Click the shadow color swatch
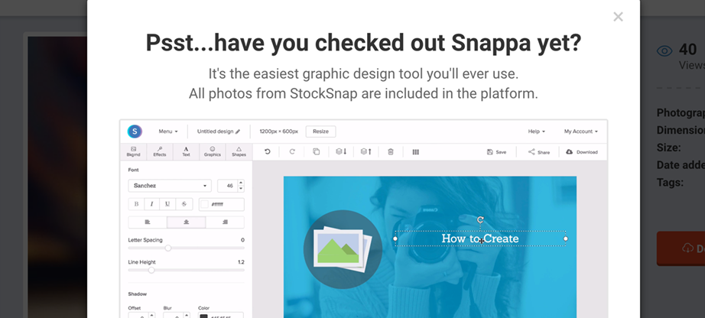705x318 pixels. click(203, 316)
